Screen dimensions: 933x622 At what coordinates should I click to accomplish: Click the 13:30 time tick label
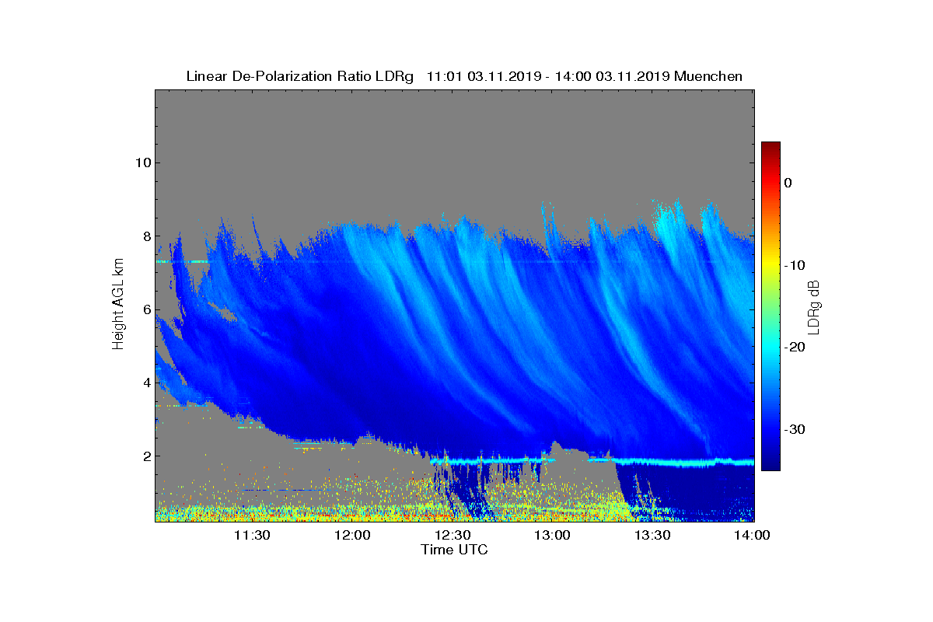[652, 535]
